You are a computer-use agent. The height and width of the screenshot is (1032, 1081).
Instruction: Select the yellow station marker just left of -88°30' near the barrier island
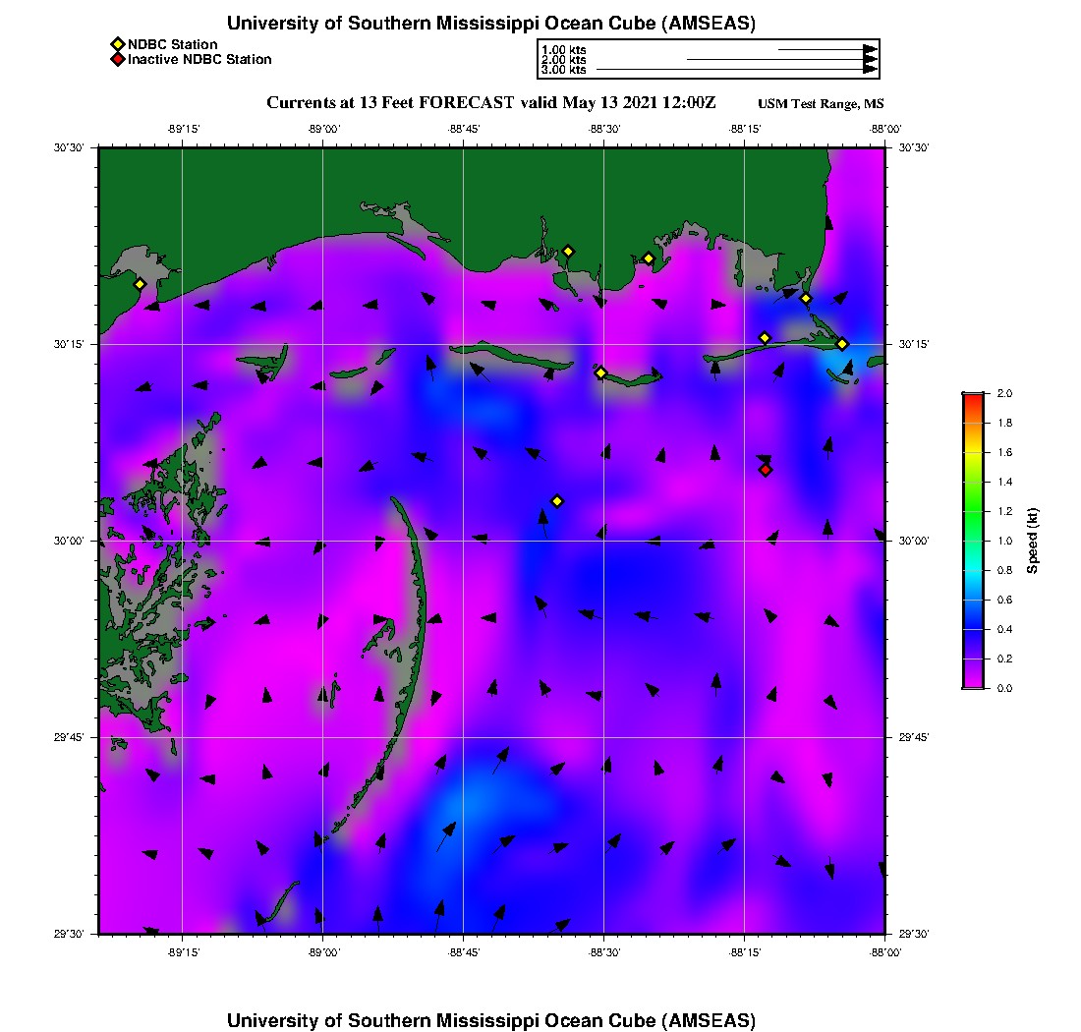600,373
